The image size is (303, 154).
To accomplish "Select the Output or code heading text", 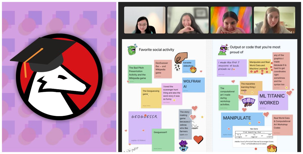I will [x=255, y=49].
